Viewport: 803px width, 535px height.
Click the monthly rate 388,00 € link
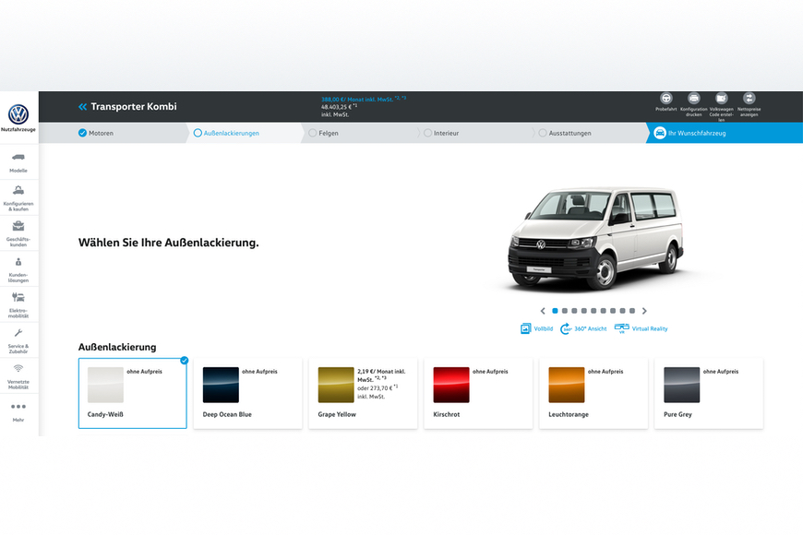[x=364, y=99]
